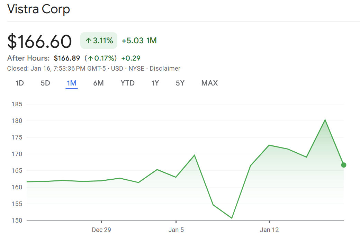Switch to the YTD time range
The image size is (360, 242).
pos(127,83)
